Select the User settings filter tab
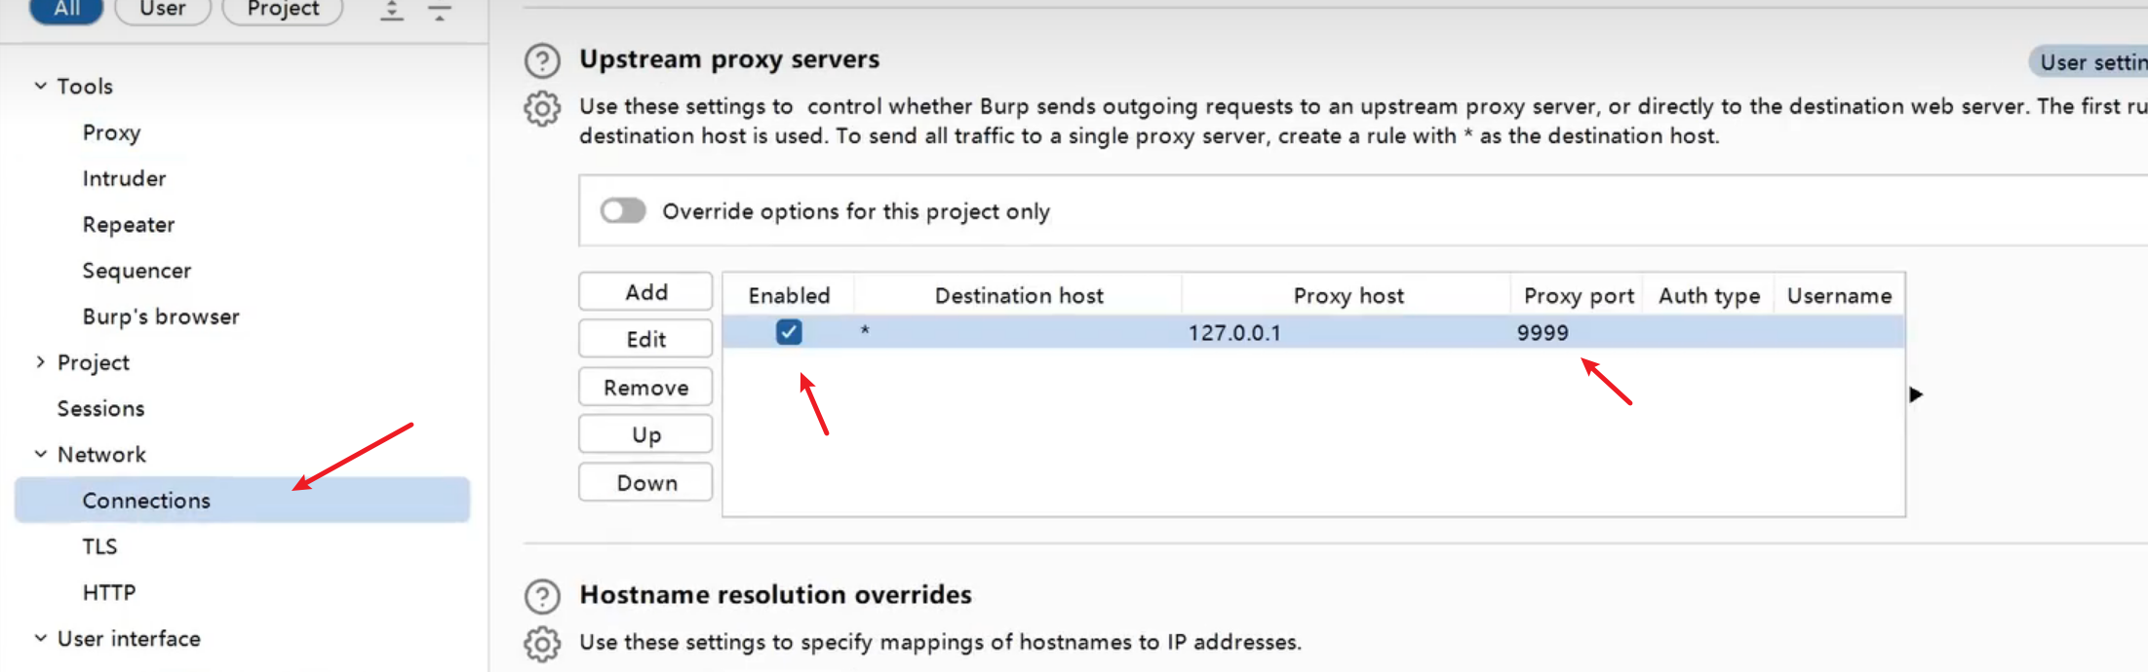This screenshot has height=672, width=2148. point(162,10)
